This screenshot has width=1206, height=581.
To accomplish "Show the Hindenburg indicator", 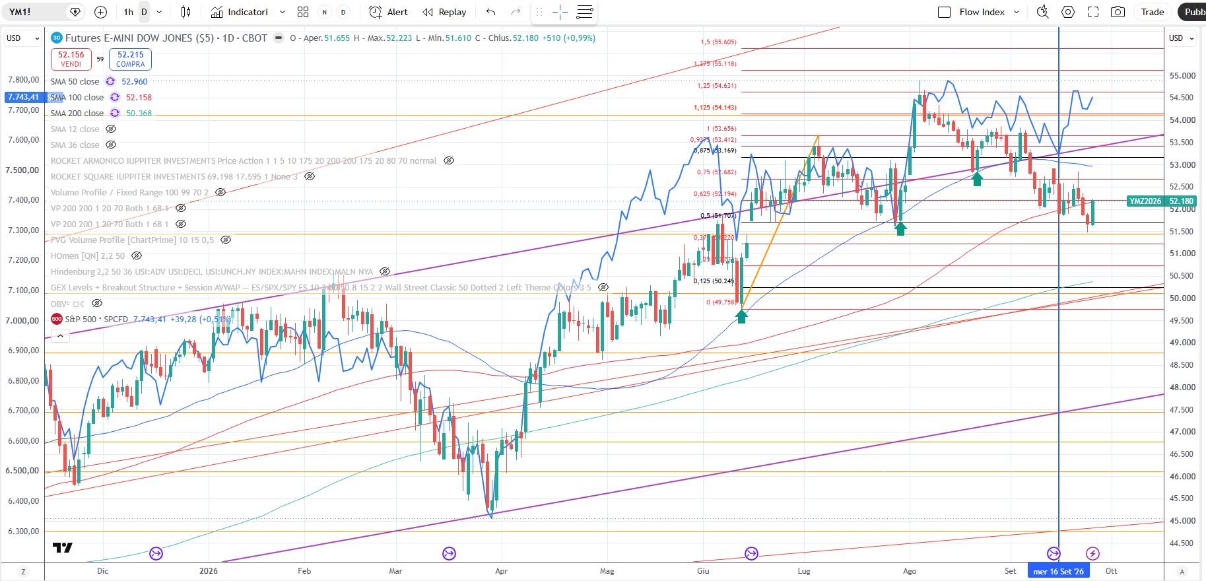I will tap(385, 272).
